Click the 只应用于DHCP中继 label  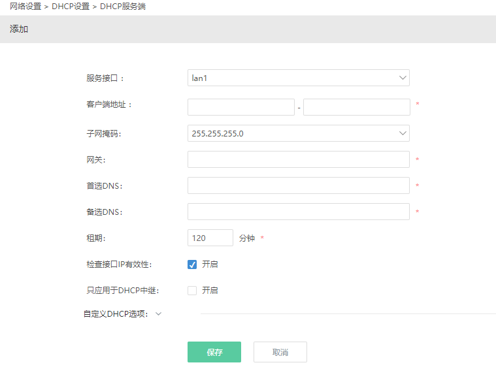(122, 291)
